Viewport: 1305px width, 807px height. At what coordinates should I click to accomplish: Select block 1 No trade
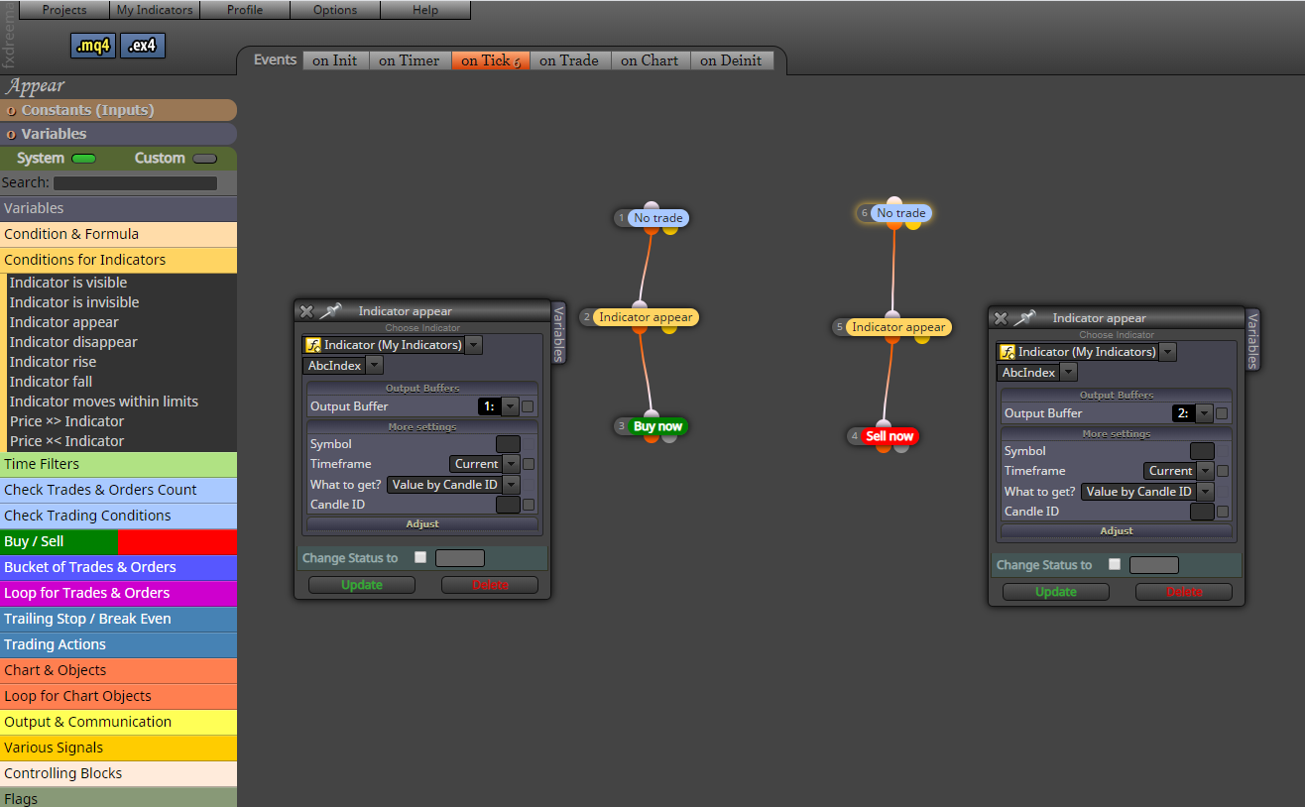point(657,218)
